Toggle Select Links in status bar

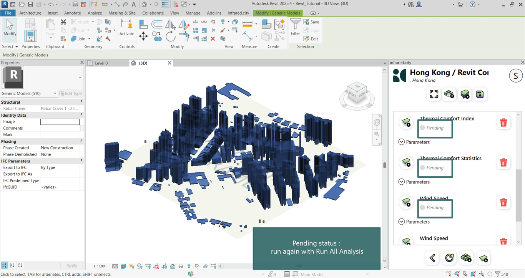pyautogui.click(x=449, y=274)
